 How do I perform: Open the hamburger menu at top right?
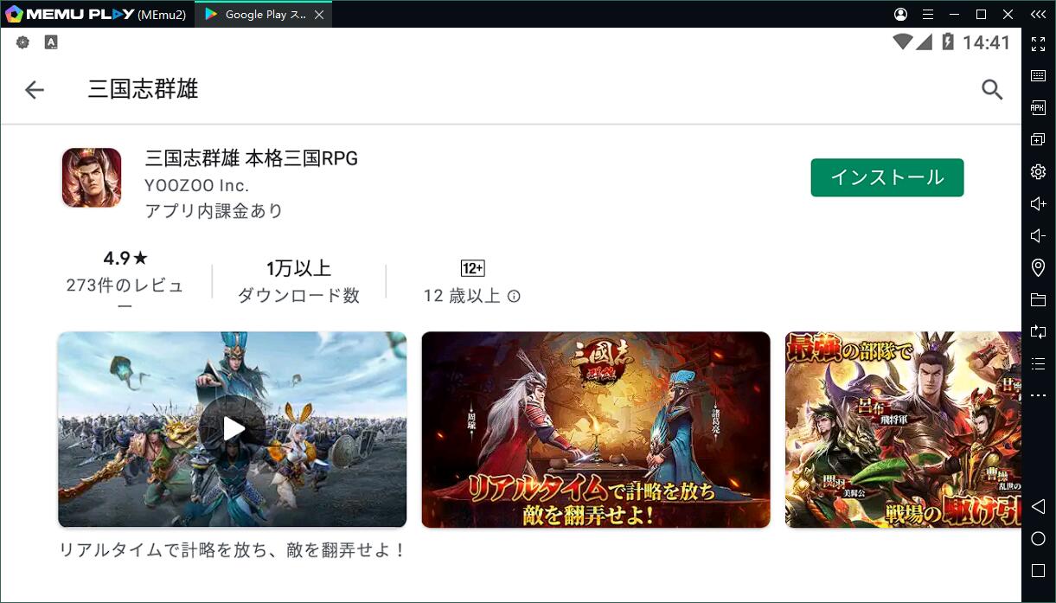(927, 14)
